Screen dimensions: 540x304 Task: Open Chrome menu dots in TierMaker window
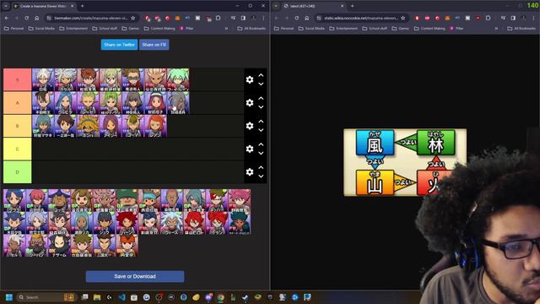[263, 18]
